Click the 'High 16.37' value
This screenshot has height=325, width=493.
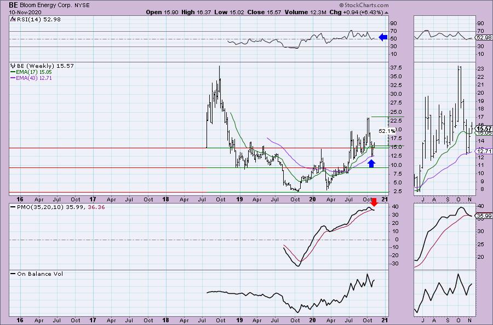(x=196, y=12)
